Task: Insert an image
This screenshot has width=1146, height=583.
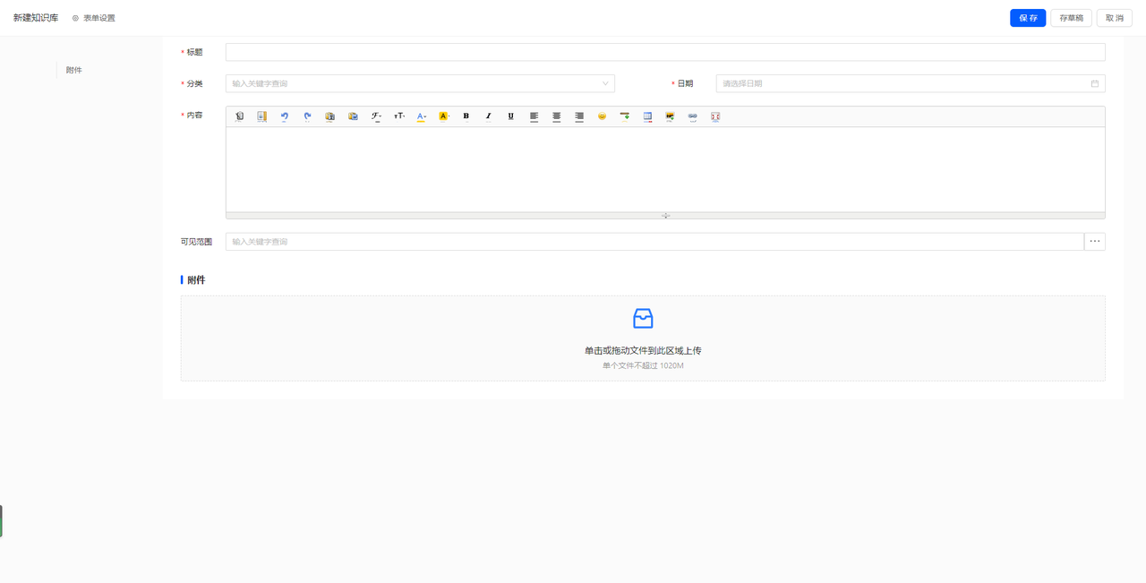Action: [x=670, y=116]
